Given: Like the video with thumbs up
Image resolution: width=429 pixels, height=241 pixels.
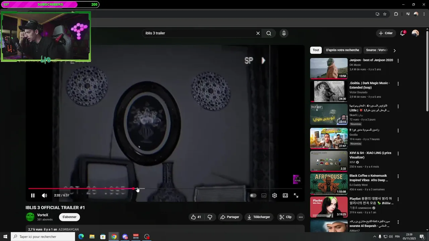Looking at the screenshot, I should [x=196, y=217].
